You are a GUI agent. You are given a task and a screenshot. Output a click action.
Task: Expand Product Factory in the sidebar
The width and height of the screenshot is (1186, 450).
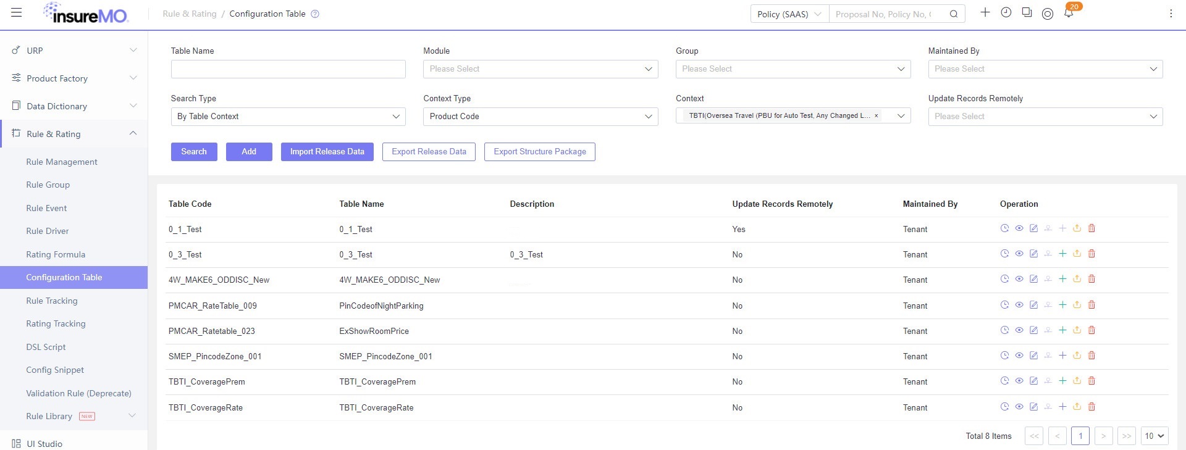pyautogui.click(x=74, y=78)
